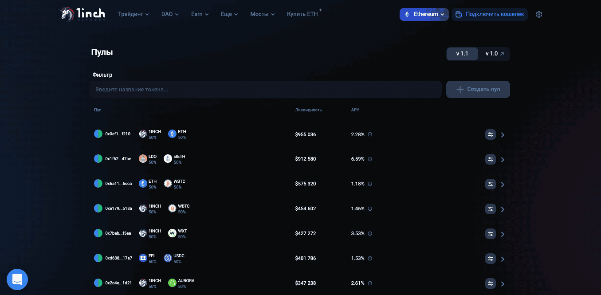Click pool address 0xe179...518a
The image size is (601, 295).
point(118,208)
